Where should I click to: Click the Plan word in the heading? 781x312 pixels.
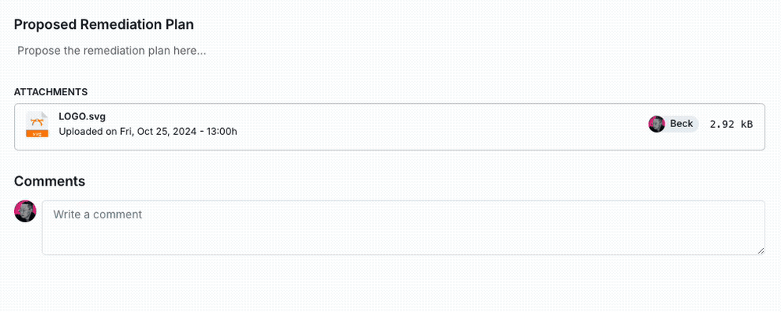(180, 24)
